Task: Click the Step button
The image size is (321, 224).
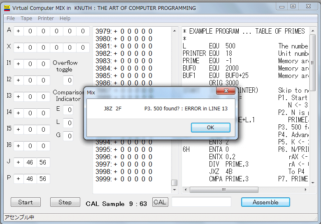Action: click(65, 202)
